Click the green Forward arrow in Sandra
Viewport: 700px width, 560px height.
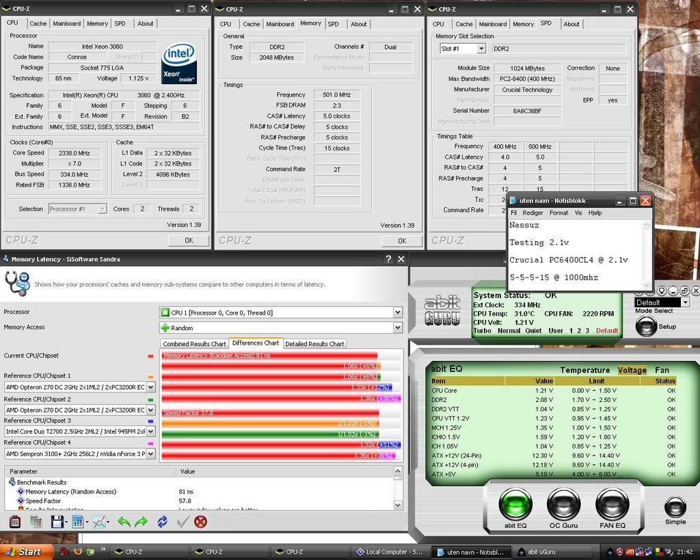[141, 522]
